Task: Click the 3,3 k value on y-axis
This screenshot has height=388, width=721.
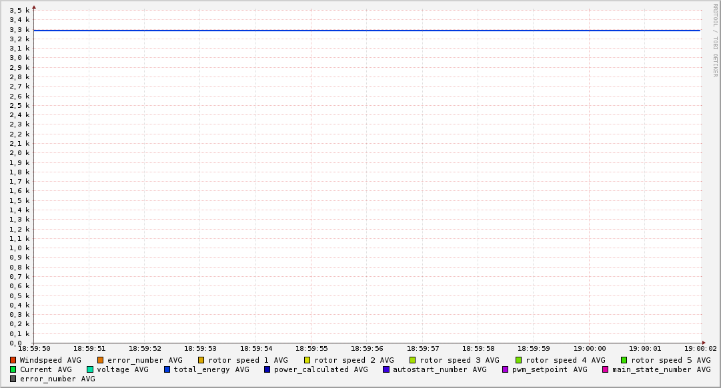Action: (20, 29)
